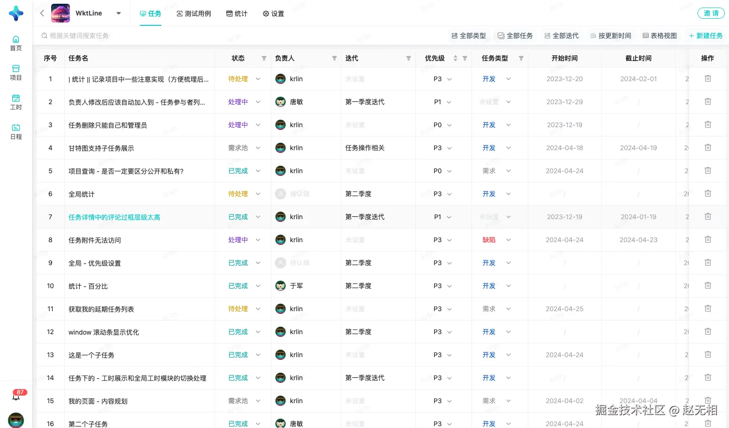Click 未设置 iteration cell in row 3
The height and width of the screenshot is (428, 729).
(x=355, y=125)
